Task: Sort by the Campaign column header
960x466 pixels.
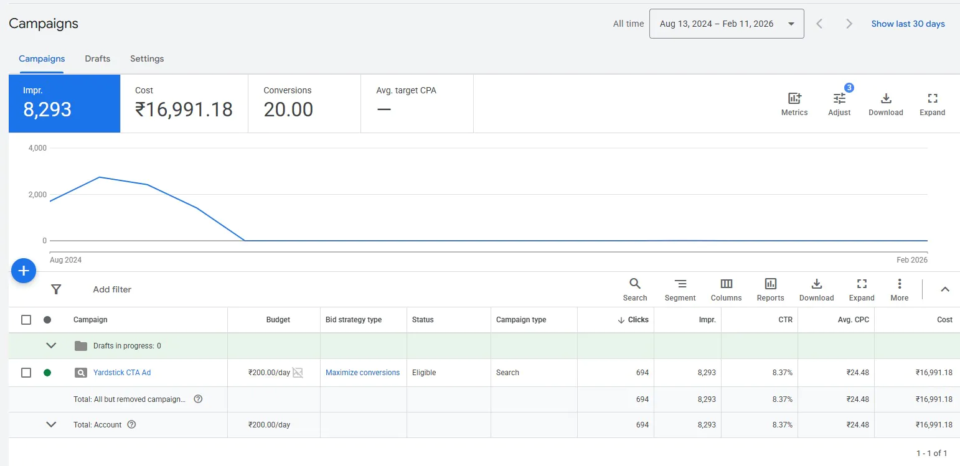Action: pos(90,320)
